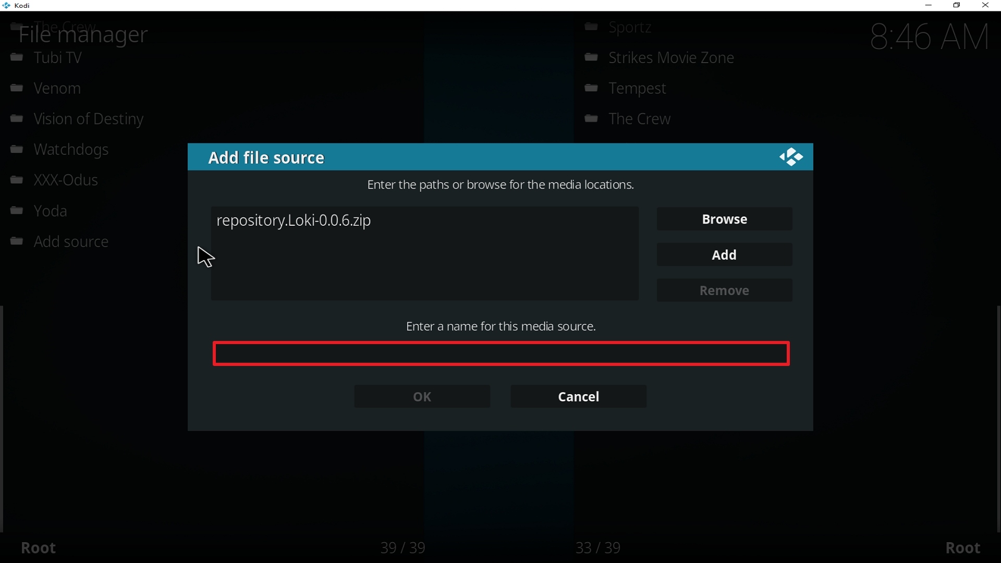Click the Tempest folder icon
The image size is (1001, 563).
click(x=591, y=89)
